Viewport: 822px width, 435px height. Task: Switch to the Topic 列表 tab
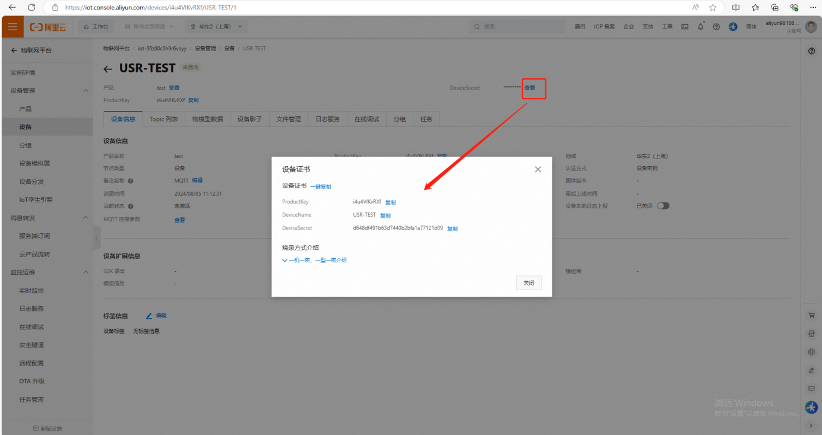[164, 119]
